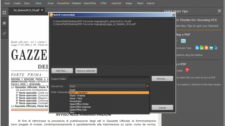Click the folder icon in Quick Start Tips
This screenshot has height=126, width=225.
(x=183, y=41)
